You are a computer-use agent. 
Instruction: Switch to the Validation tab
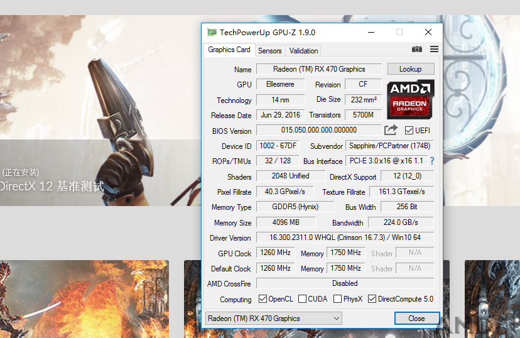303,51
